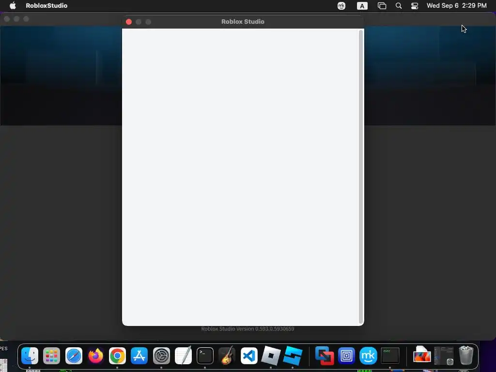Open the blue concentric-squares app in Dock
Screen dimensions: 496x372
[346, 356]
